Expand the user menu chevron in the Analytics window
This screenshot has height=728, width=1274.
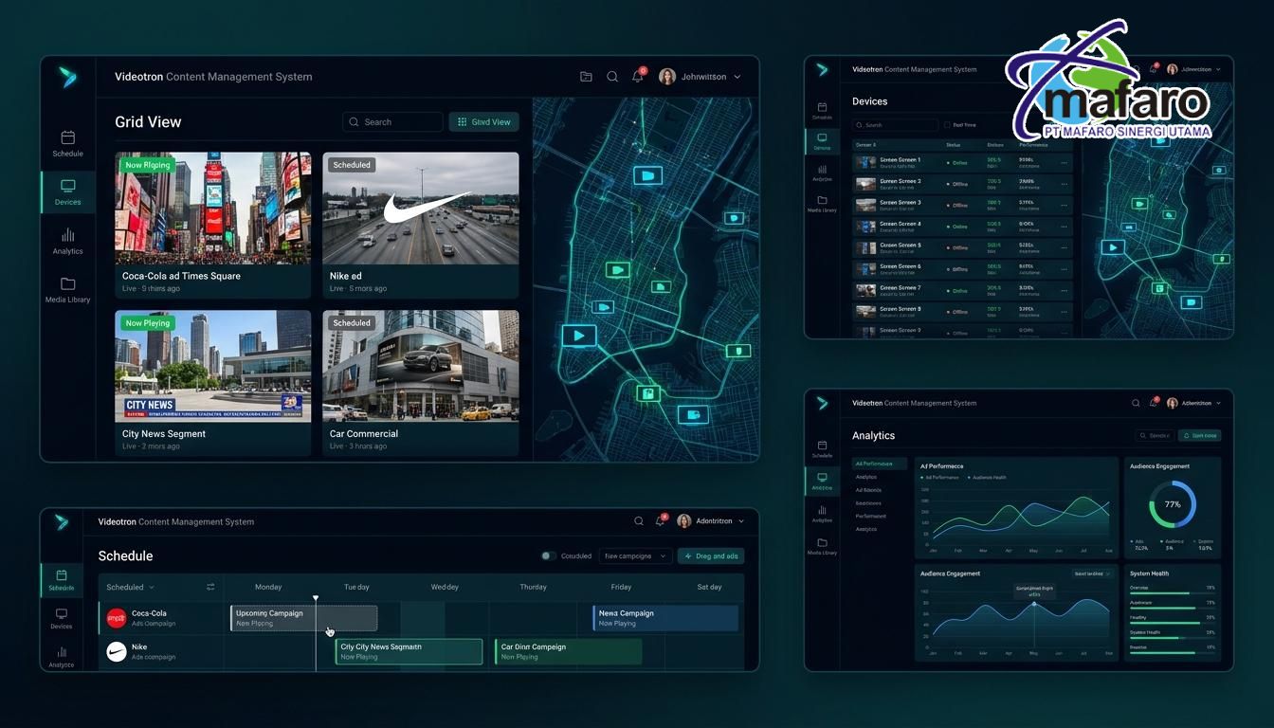[x=1217, y=403]
